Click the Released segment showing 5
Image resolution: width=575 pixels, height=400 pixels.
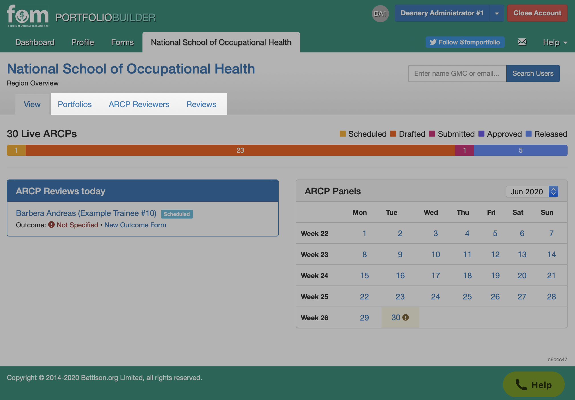pos(521,150)
